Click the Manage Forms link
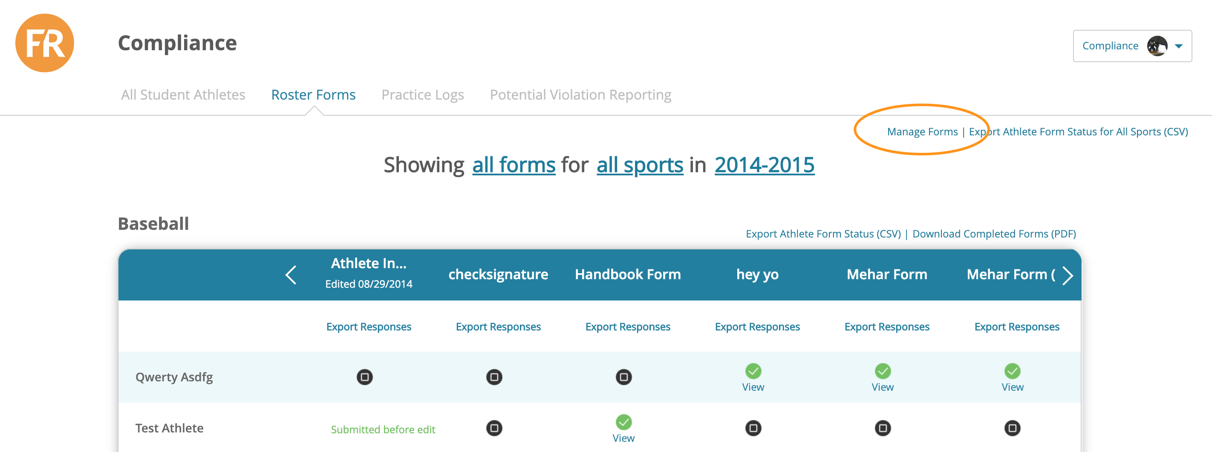1212x452 pixels. tap(922, 132)
